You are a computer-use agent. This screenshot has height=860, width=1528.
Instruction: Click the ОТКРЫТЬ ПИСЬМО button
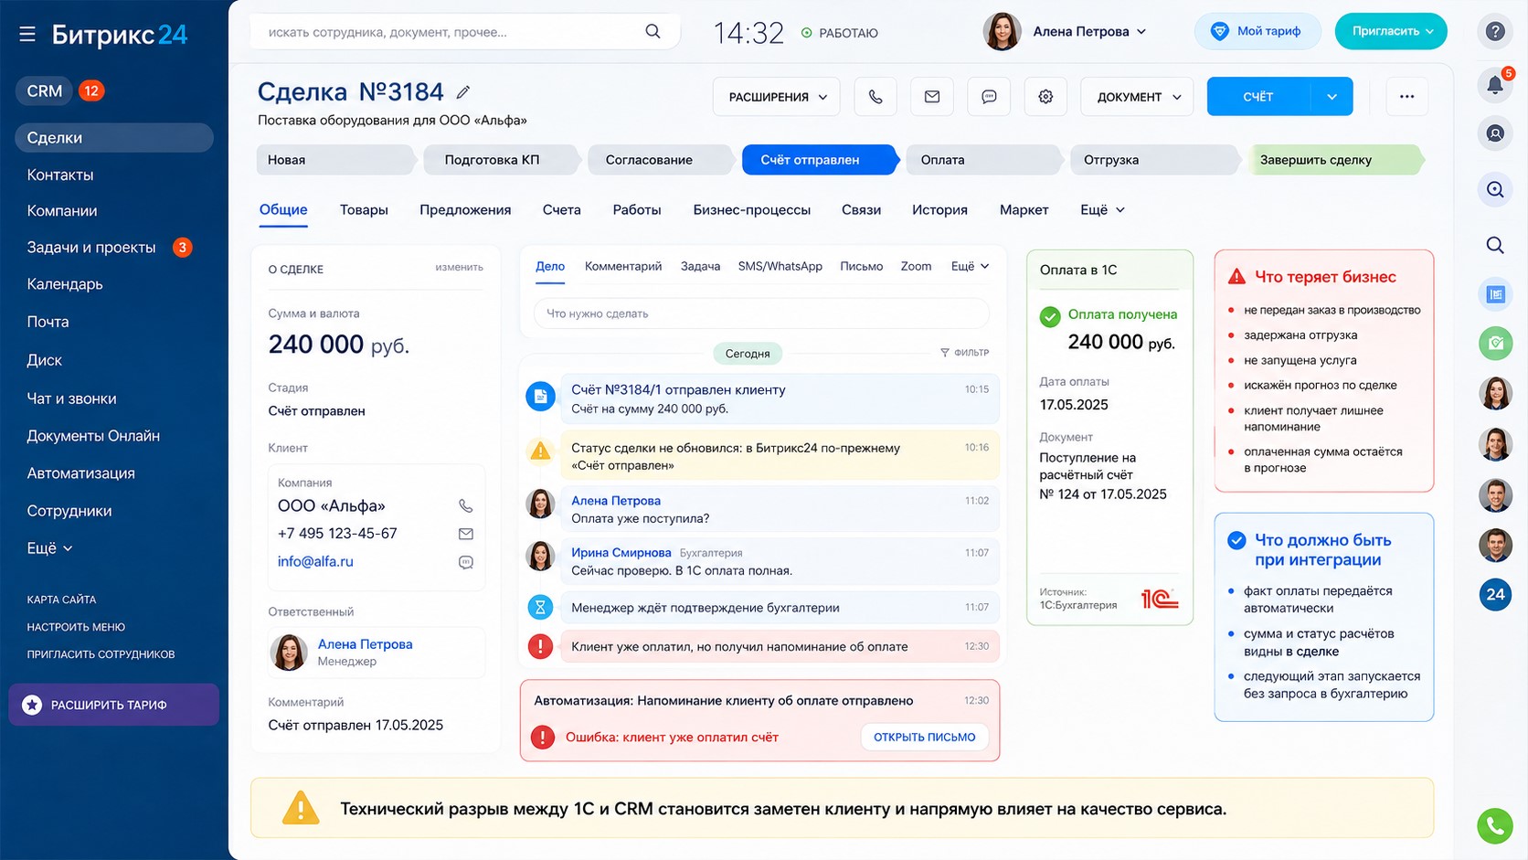924,737
